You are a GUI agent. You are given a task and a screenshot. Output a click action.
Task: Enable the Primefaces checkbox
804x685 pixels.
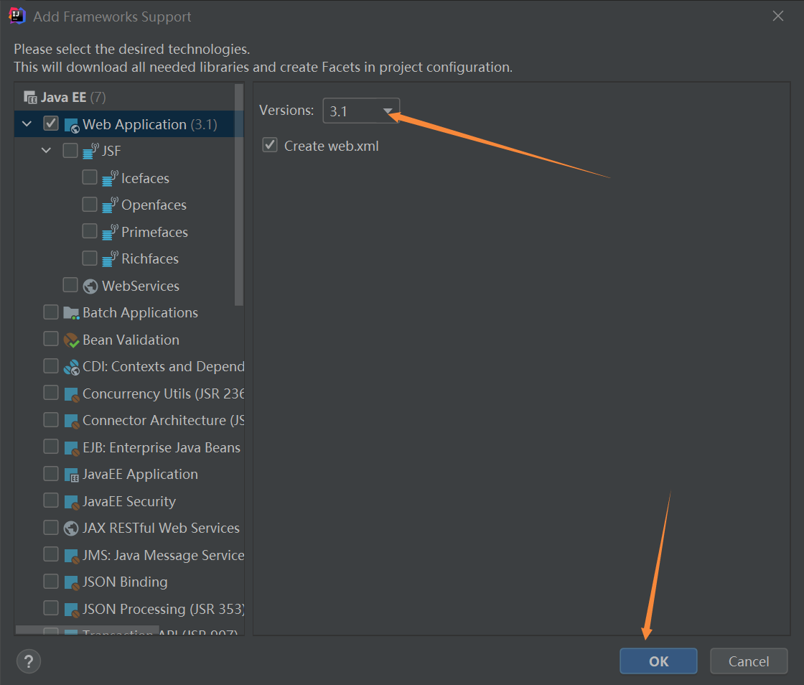tap(90, 230)
